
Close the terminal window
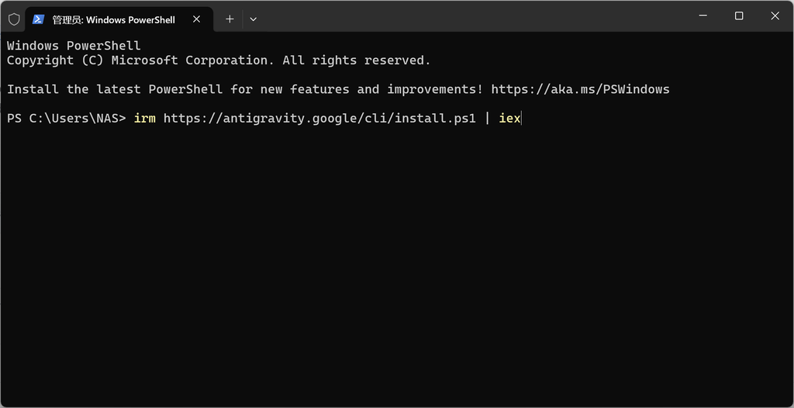775,16
